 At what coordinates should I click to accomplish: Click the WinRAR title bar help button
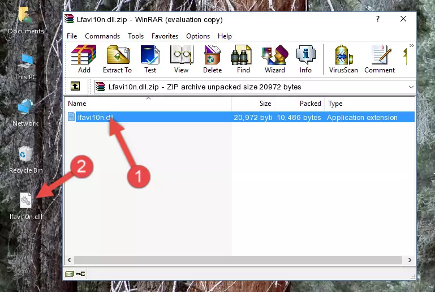click(377, 19)
